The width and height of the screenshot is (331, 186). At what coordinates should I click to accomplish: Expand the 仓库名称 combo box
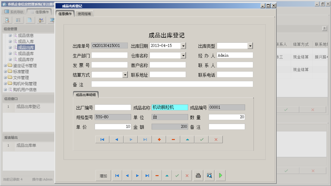[x=183, y=55]
